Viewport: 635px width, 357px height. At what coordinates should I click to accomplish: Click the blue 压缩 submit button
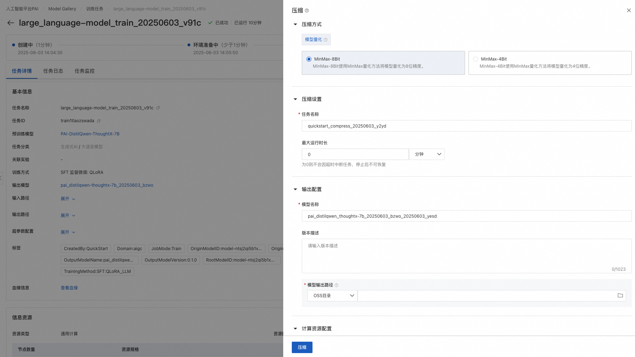[302, 347]
